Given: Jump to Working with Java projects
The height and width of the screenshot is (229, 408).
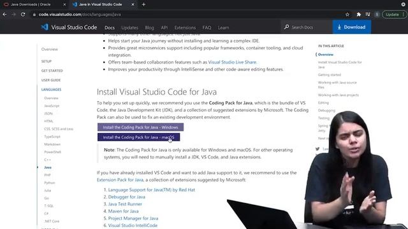Looking at the screenshot, I should pos(339,95).
